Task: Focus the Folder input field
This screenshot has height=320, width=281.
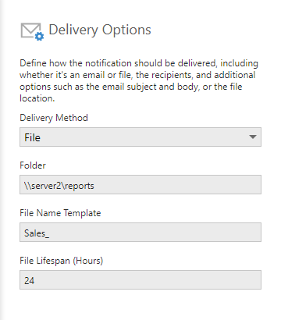Action: [140, 185]
